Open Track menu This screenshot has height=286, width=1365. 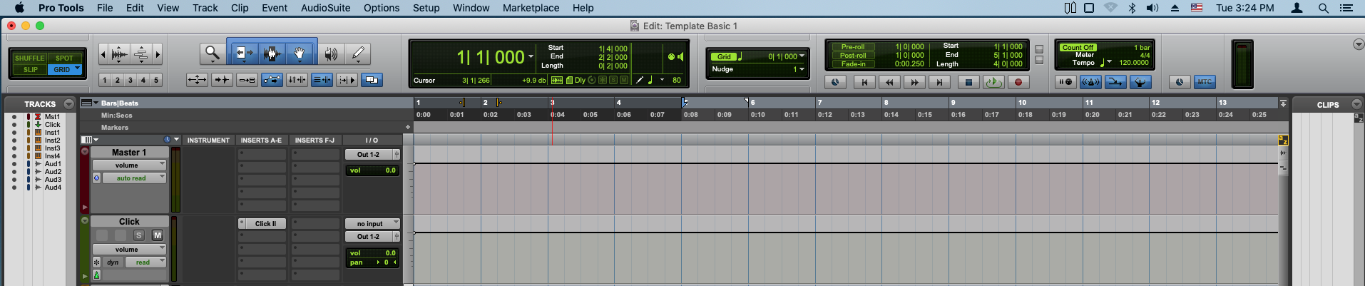point(205,8)
